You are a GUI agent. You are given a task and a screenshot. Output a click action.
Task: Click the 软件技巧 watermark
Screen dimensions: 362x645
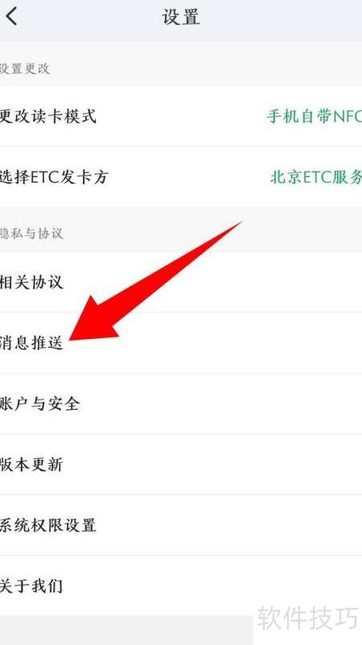pos(308,618)
